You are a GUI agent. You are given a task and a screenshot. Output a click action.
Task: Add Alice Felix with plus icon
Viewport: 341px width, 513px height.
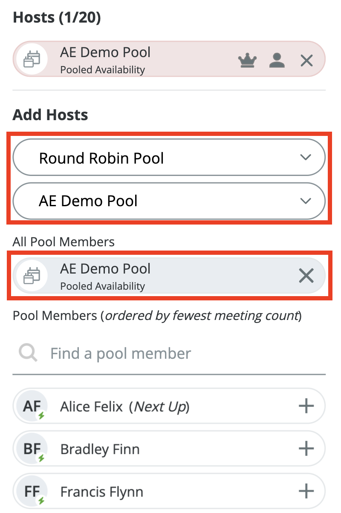pos(306,406)
